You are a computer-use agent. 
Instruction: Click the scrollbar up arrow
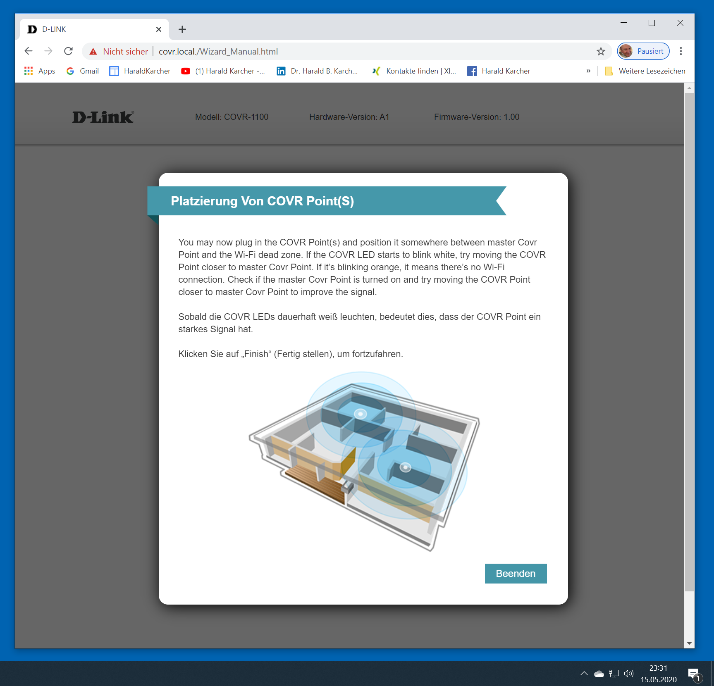[x=689, y=88]
